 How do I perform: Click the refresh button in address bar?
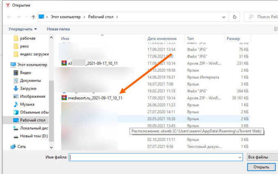[234, 17]
